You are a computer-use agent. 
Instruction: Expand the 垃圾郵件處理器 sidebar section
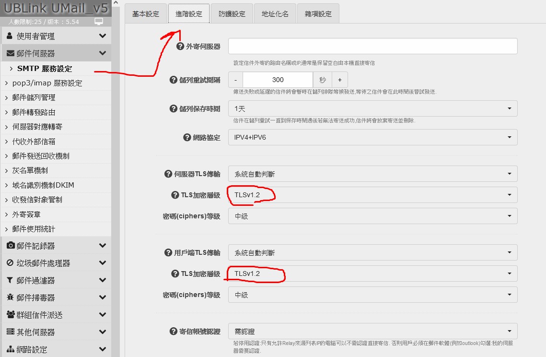pos(56,263)
